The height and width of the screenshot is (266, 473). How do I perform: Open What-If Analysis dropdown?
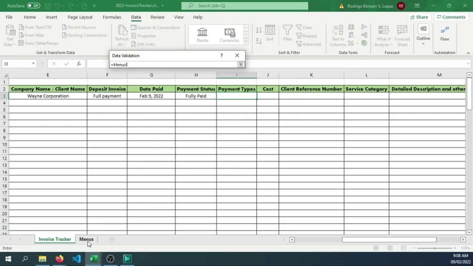[384, 36]
